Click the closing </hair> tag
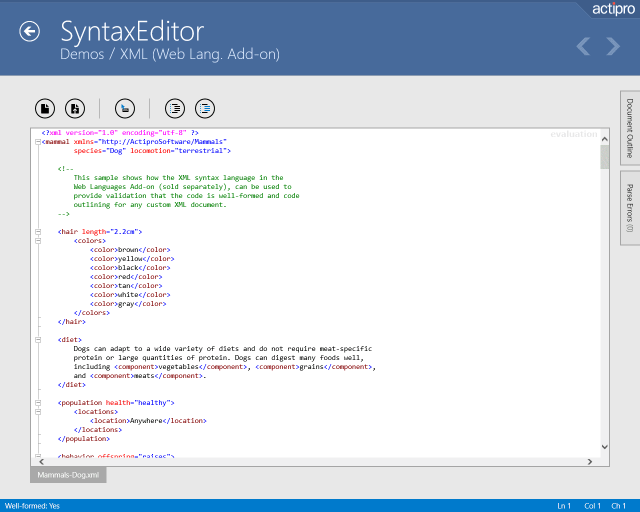The height and width of the screenshot is (512, 640). 71,322
